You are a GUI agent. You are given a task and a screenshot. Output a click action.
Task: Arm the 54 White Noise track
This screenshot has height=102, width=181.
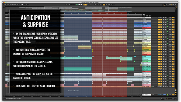166,75
